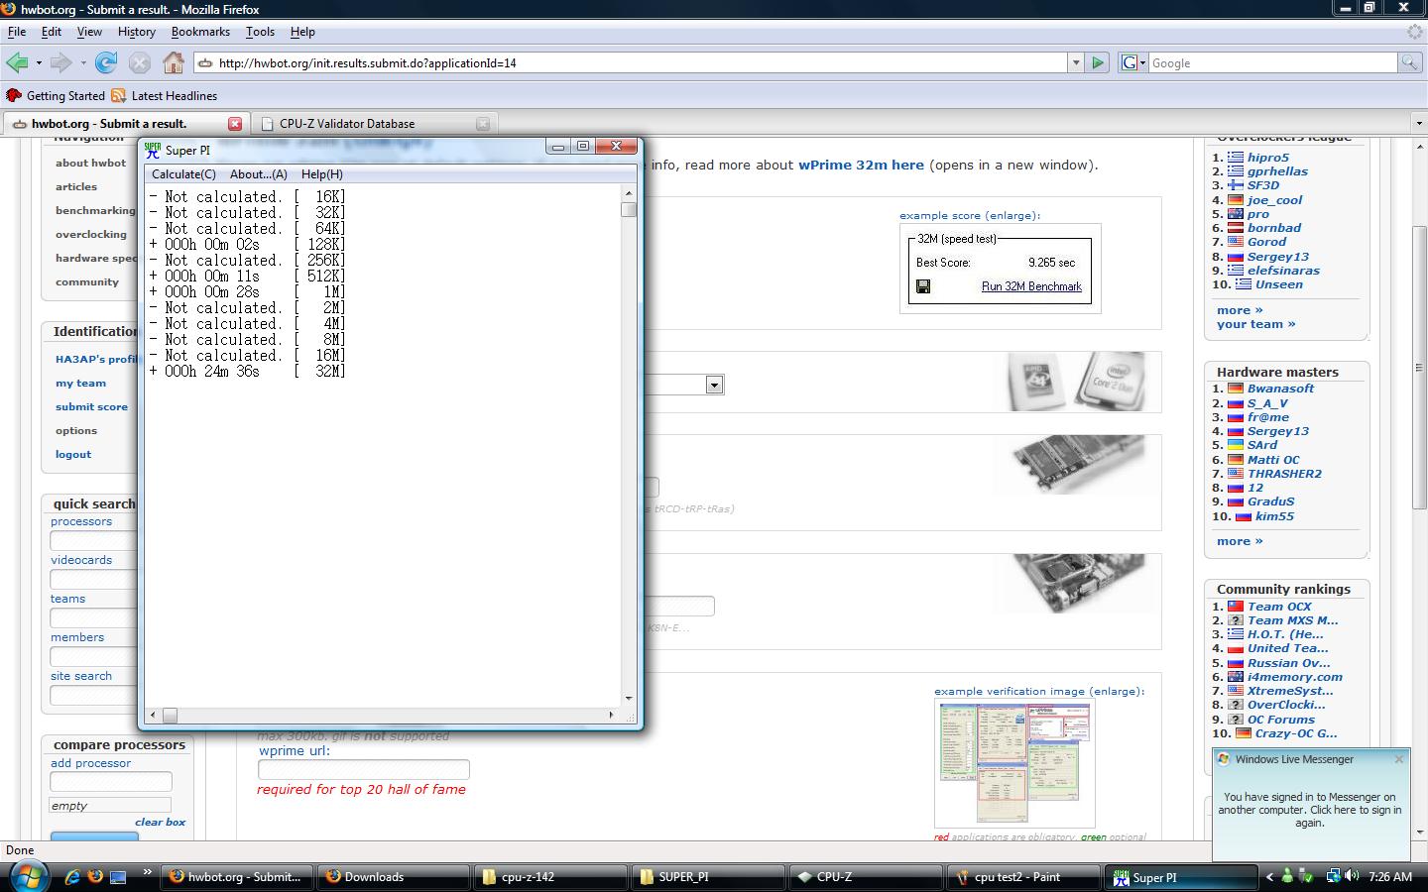Click the Stop loading button
Image resolution: width=1428 pixels, height=892 pixels.
click(140, 62)
